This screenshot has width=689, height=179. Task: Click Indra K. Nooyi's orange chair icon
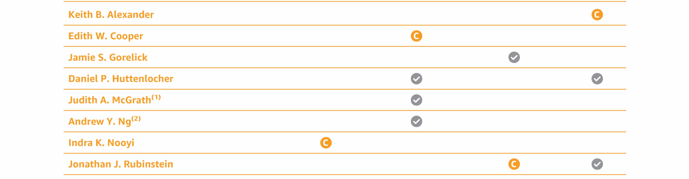pos(326,143)
